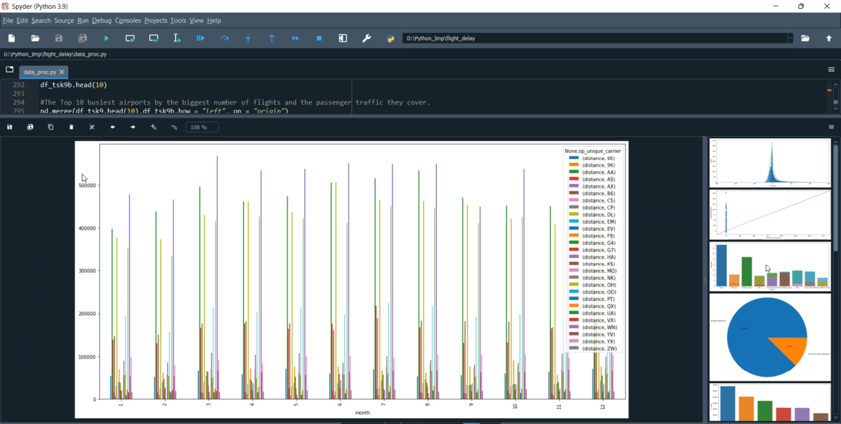The width and height of the screenshot is (841, 424).
Task: Stop debugging with the blue square icon
Action: 319,38
